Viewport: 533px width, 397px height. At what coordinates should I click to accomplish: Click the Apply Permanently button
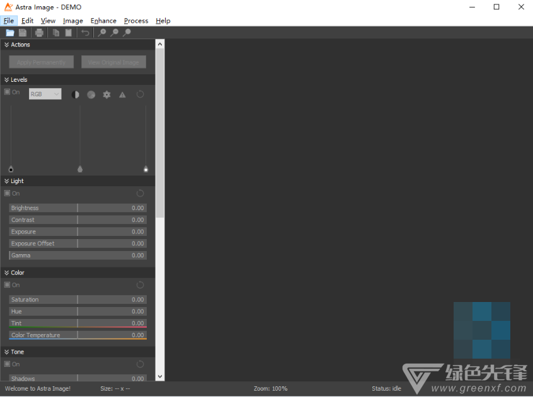point(41,62)
